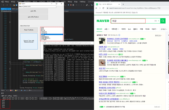Stop debugging with the red square icon
169x110 pixels.
(x=71, y=5)
